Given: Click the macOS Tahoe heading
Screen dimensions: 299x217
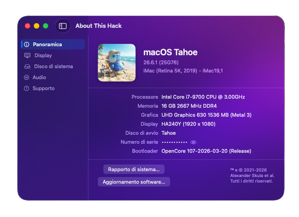Looking at the screenshot, I should [x=170, y=52].
